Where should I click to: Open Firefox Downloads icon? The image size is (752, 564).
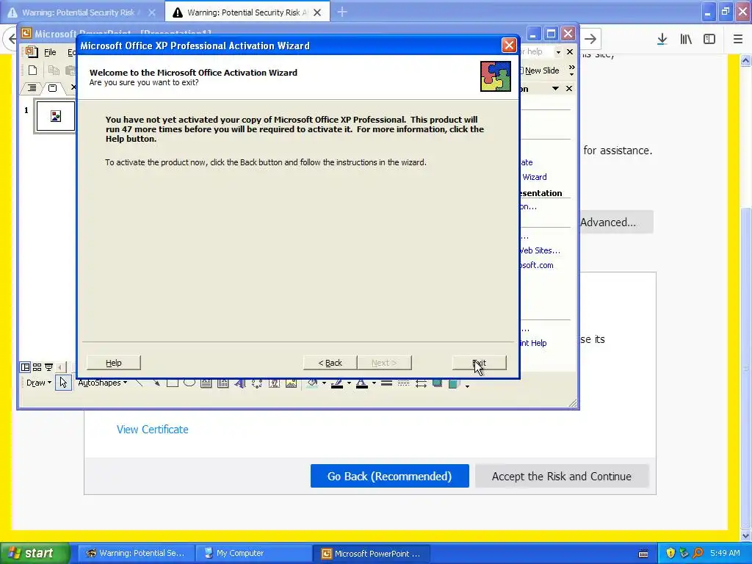662,39
